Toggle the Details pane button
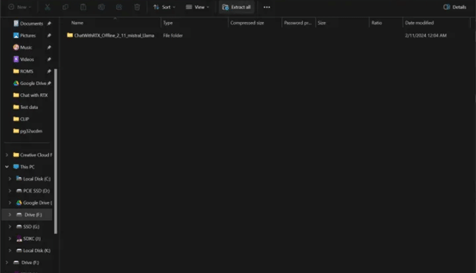Viewport: 476px width, 273px height. 454,7
